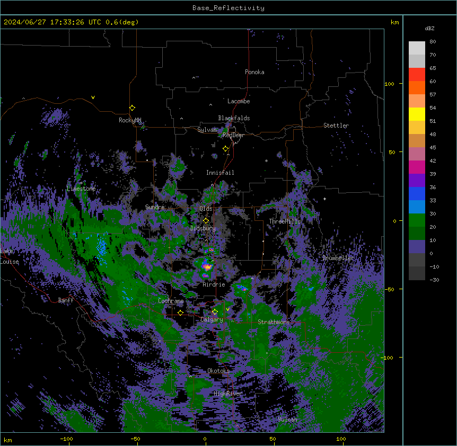Click the Calgary city label

click(x=212, y=319)
